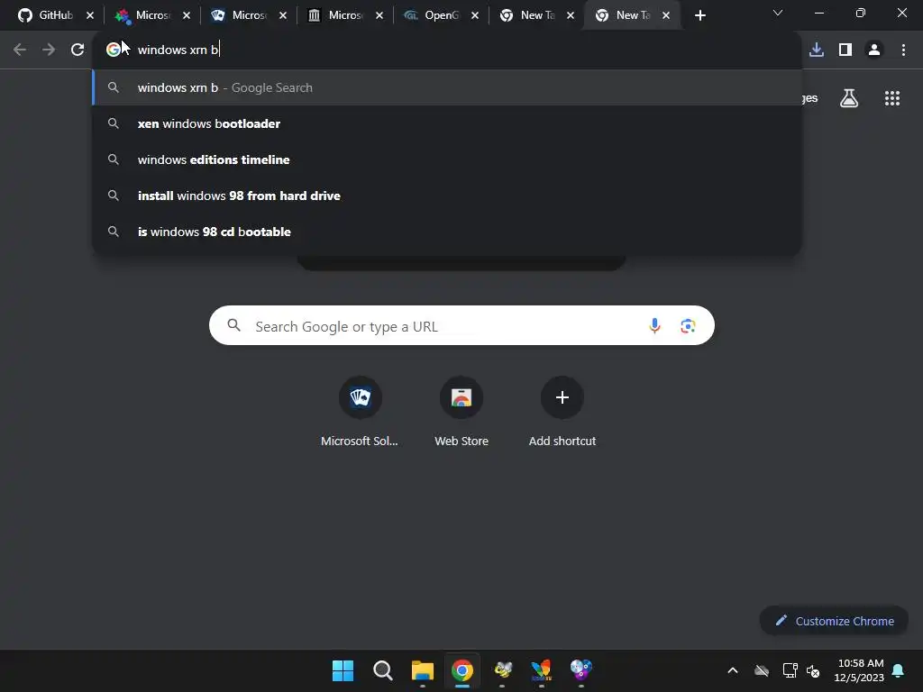
Task: Click the back navigation arrow
Action: click(x=20, y=50)
